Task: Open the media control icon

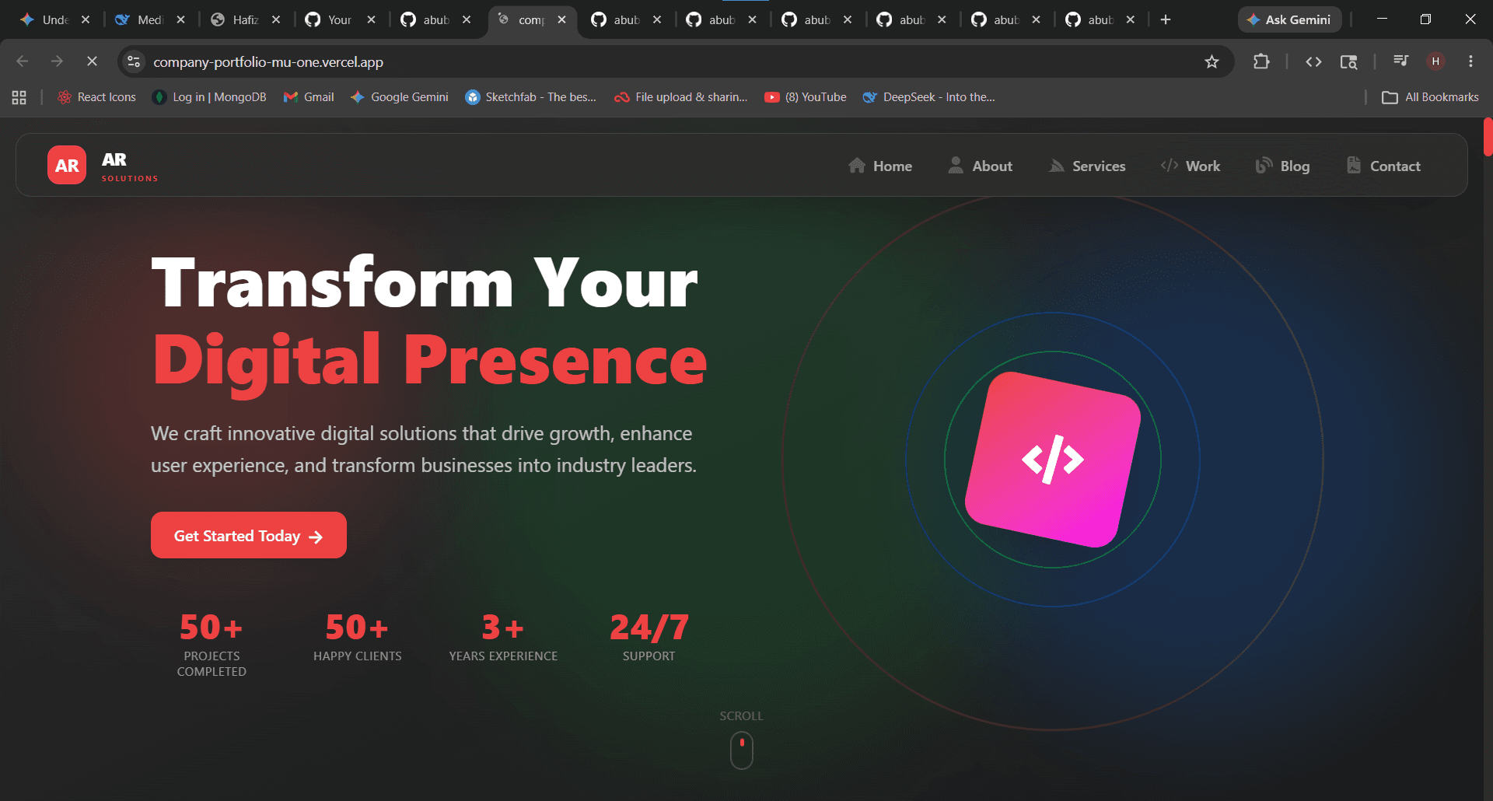Action: (x=1401, y=61)
